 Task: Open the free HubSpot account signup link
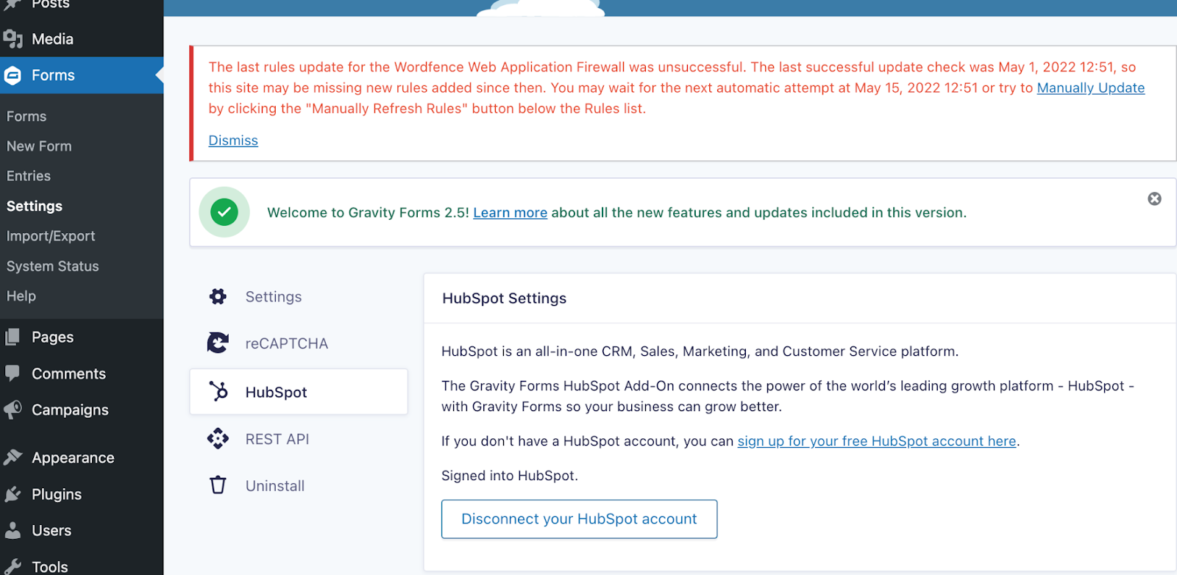pyautogui.click(x=877, y=441)
